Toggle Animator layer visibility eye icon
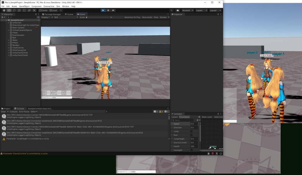Viewport: 302px width, 175px height. point(199,117)
